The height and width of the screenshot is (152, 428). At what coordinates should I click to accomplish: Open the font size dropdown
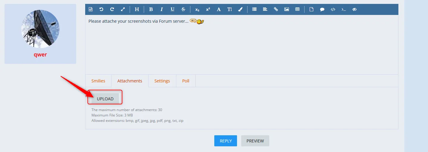(x=230, y=9)
